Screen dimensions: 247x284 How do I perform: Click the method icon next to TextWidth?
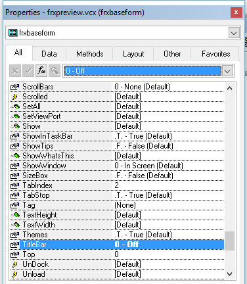15,225
